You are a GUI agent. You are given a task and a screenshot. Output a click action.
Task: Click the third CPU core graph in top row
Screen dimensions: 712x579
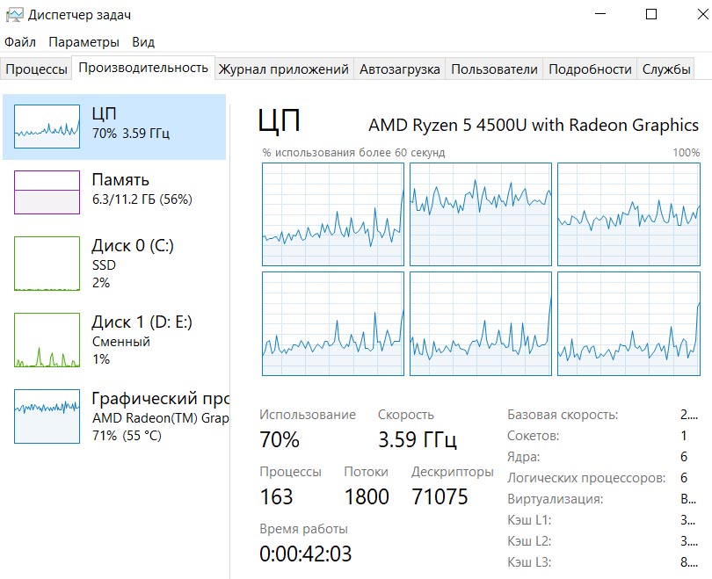(x=628, y=214)
